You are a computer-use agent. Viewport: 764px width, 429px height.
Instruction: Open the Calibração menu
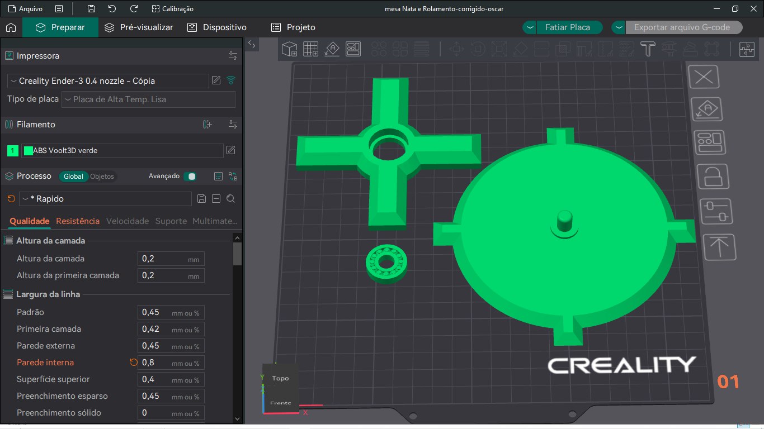pos(173,9)
